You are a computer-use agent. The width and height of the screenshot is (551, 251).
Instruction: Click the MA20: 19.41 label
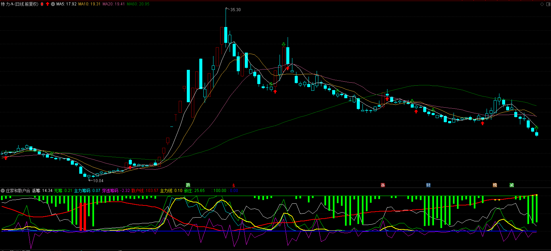[114, 4]
